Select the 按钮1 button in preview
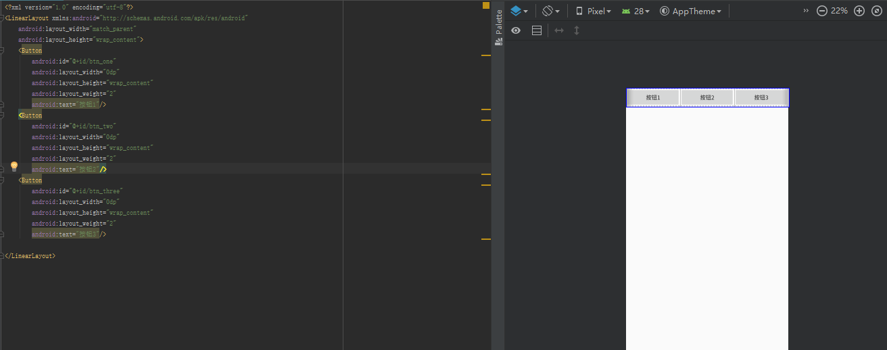The image size is (887, 350). click(x=653, y=98)
